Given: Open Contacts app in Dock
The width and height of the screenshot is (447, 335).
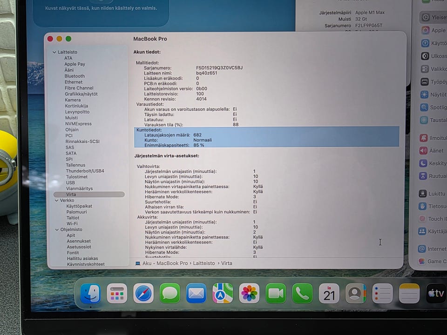Looking at the screenshot, I should pos(355,294).
